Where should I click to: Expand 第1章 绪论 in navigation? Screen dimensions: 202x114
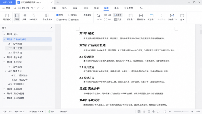[4, 34]
